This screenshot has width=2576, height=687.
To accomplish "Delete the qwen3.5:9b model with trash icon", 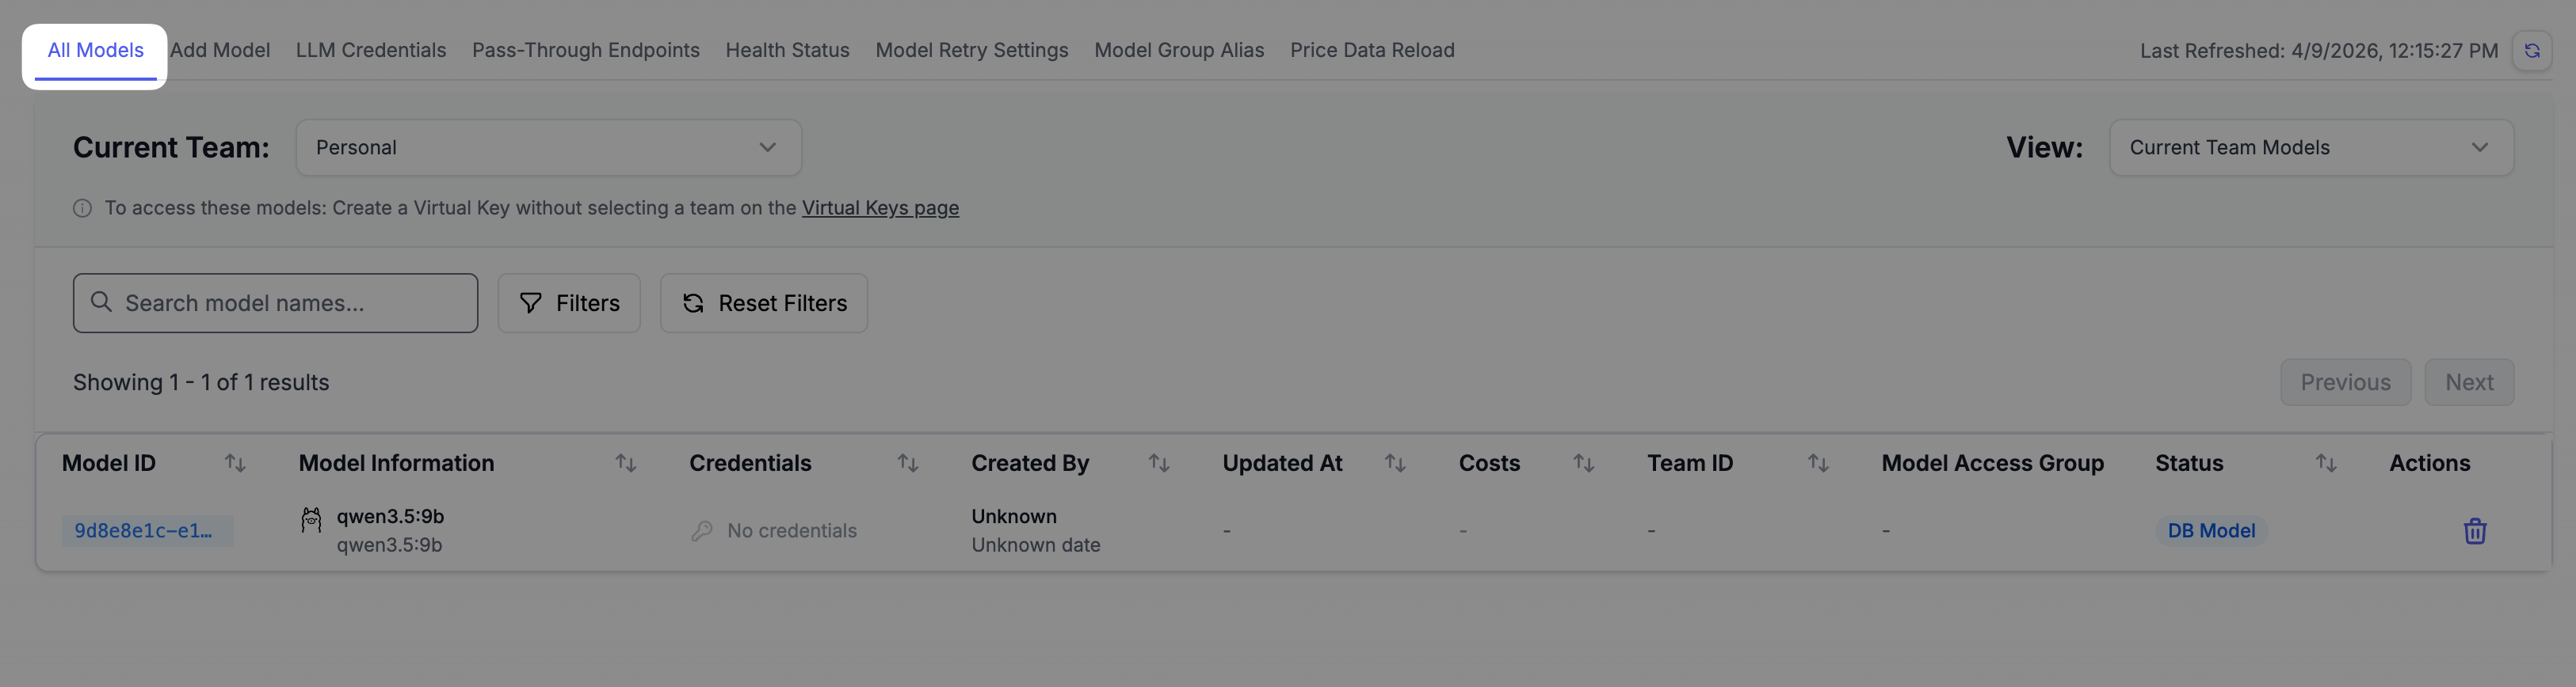I will [2474, 530].
